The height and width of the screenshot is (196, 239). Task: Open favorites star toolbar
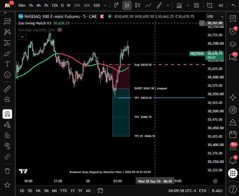coord(7,185)
